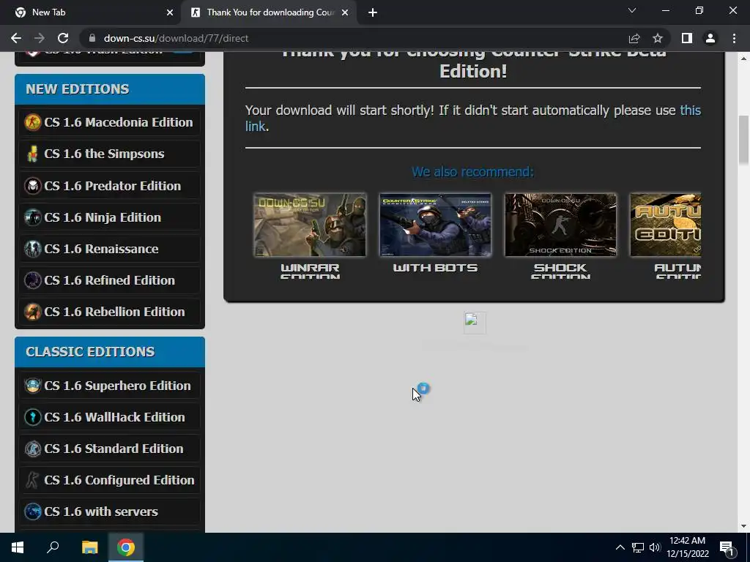Click the Refined Edition icon
The width and height of the screenshot is (750, 562).
tap(32, 280)
